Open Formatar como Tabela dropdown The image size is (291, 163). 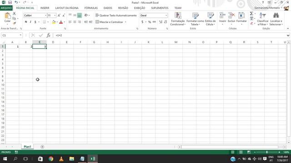[x=195, y=19]
